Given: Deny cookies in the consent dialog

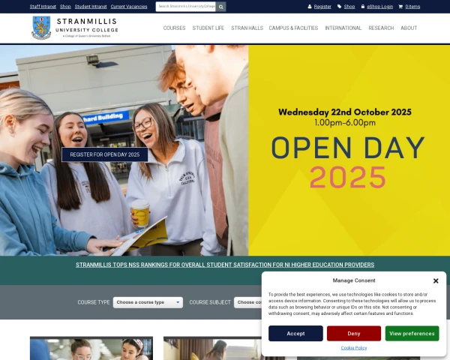Looking at the screenshot, I should tap(353, 333).
